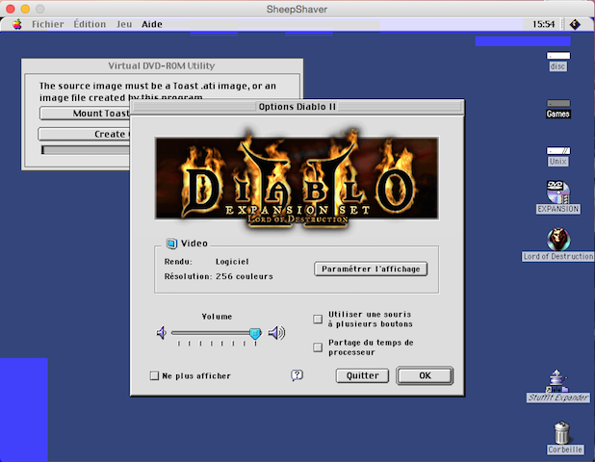Select the Games drive desktop icon

tap(557, 109)
